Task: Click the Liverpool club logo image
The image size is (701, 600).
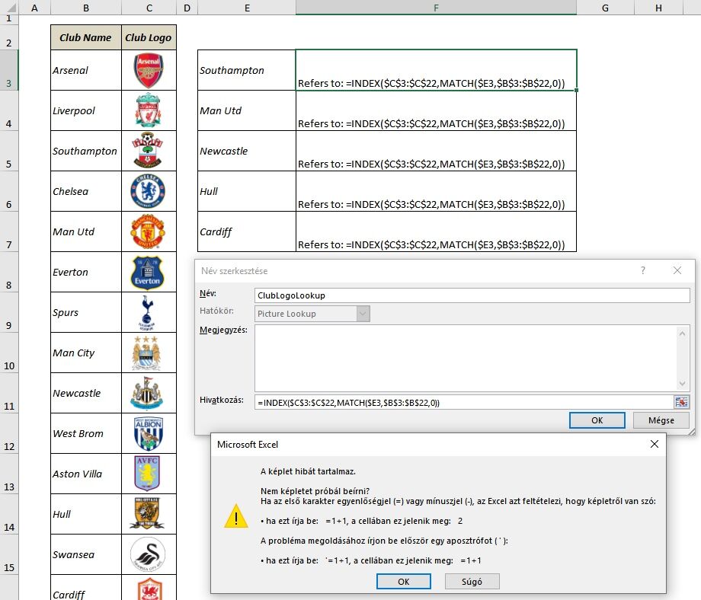Action: [149, 110]
